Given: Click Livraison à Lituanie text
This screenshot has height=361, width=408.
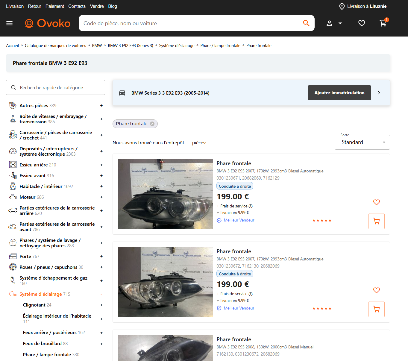Looking at the screenshot, I should click(367, 6).
